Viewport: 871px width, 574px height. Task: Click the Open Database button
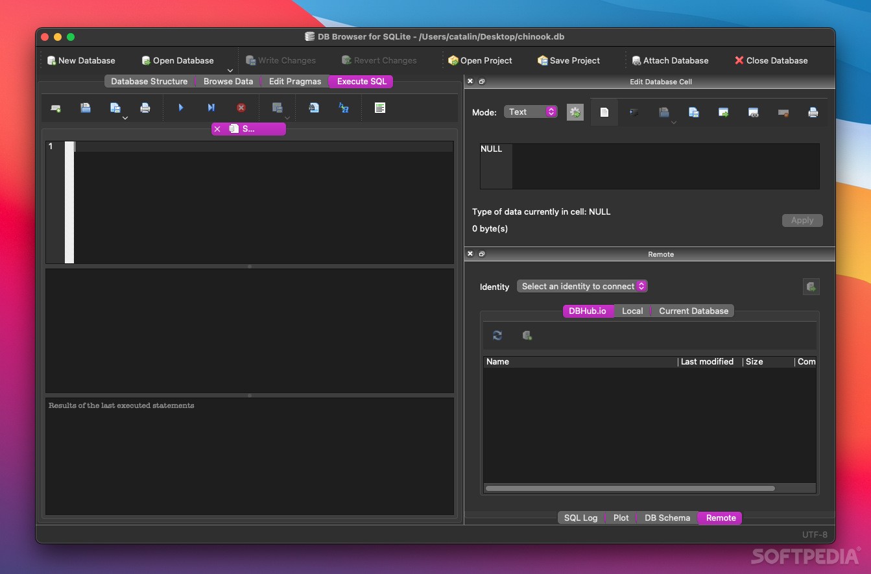pyautogui.click(x=178, y=60)
